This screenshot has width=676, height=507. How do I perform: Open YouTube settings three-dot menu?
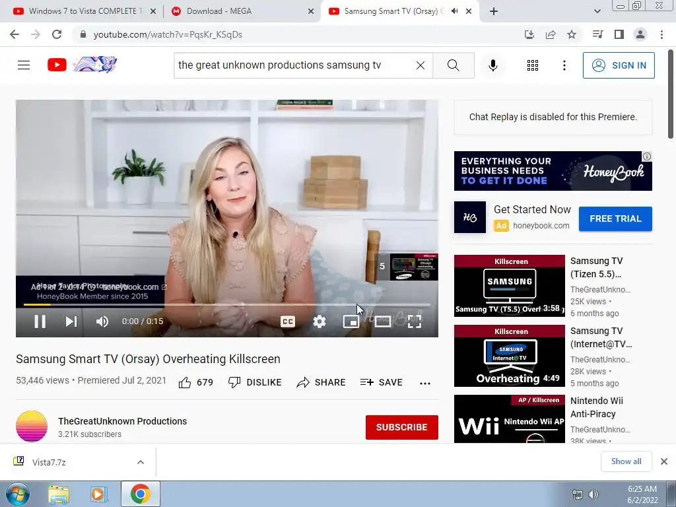click(x=564, y=65)
